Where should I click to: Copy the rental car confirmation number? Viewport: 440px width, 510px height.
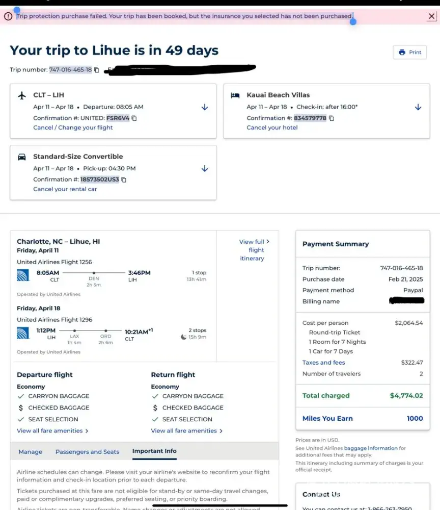[x=124, y=180]
